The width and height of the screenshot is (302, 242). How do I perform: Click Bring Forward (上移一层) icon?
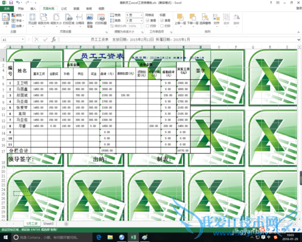coord(180,20)
